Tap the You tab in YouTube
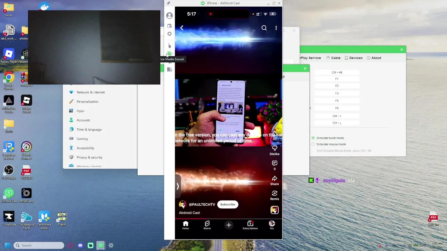Image resolution: width=447 pixels, height=251 pixels. pos(272,225)
